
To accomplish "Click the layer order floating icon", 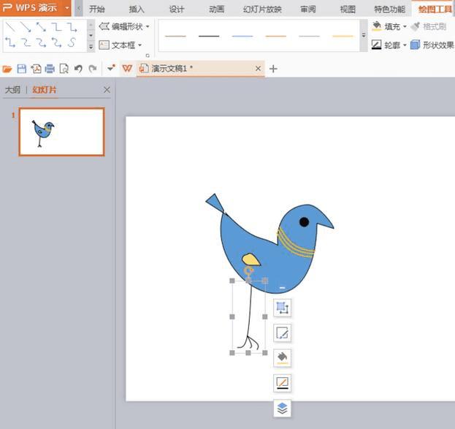I will (x=282, y=408).
